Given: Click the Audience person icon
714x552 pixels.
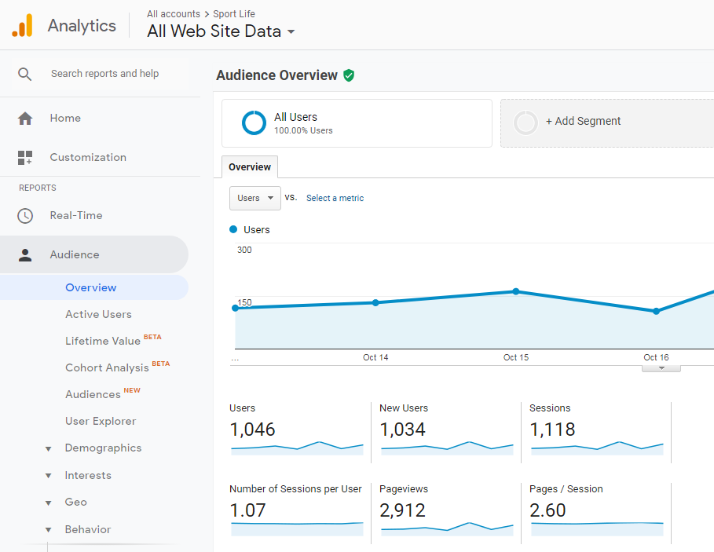Looking at the screenshot, I should pyautogui.click(x=25, y=255).
